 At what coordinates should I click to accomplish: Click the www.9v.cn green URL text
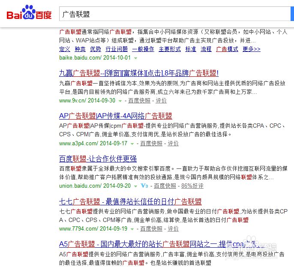pos(87,100)
